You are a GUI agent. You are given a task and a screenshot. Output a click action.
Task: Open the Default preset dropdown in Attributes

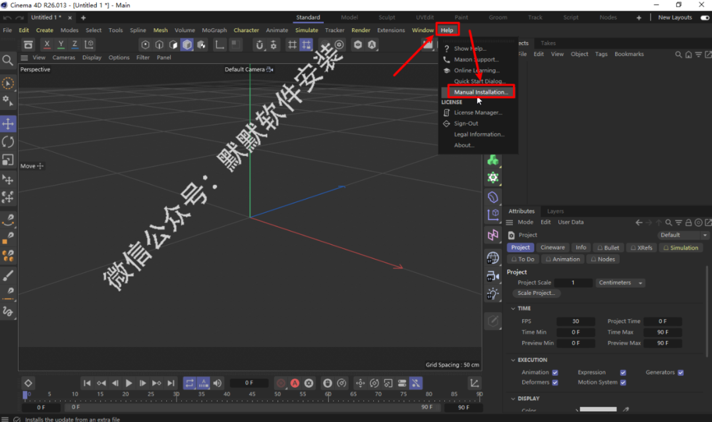pyautogui.click(x=683, y=235)
